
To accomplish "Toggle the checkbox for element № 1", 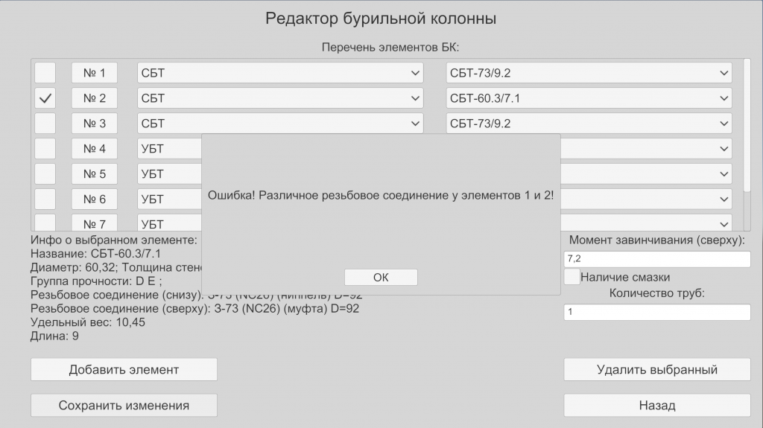I will [45, 73].
